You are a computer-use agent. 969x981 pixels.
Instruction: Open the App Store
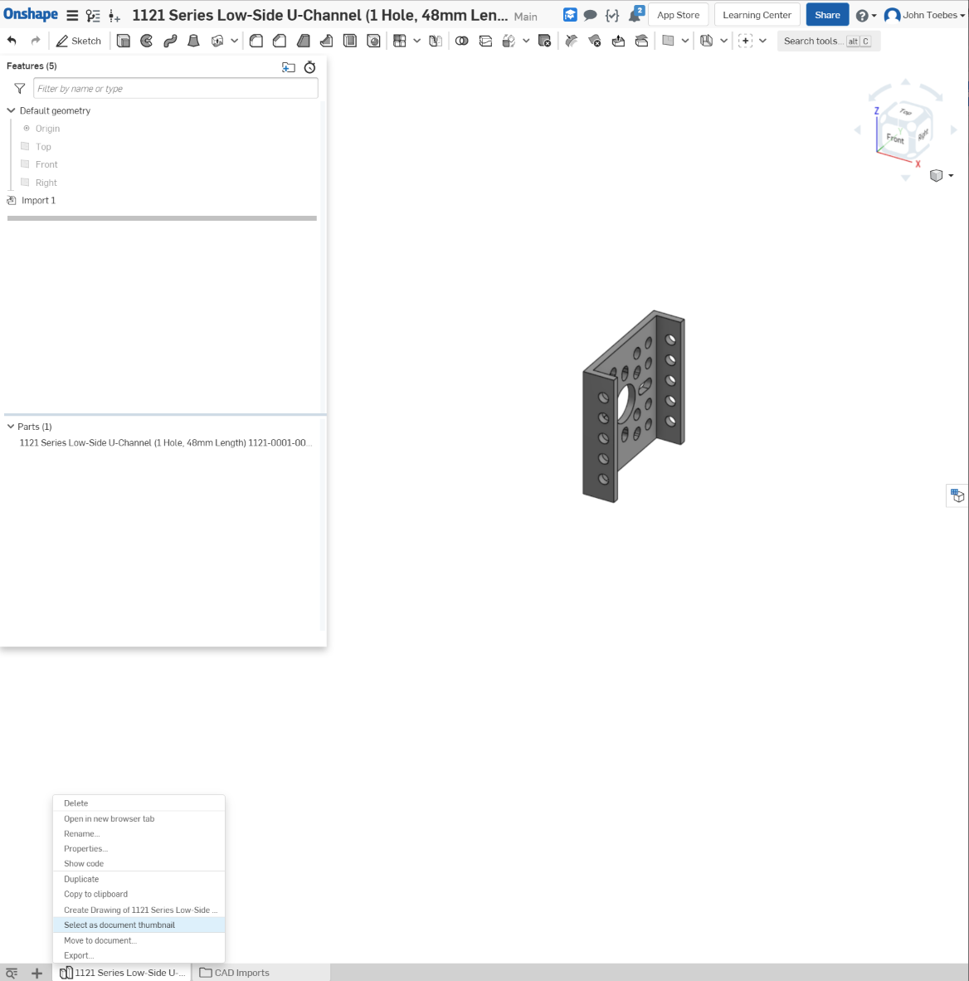coord(678,15)
